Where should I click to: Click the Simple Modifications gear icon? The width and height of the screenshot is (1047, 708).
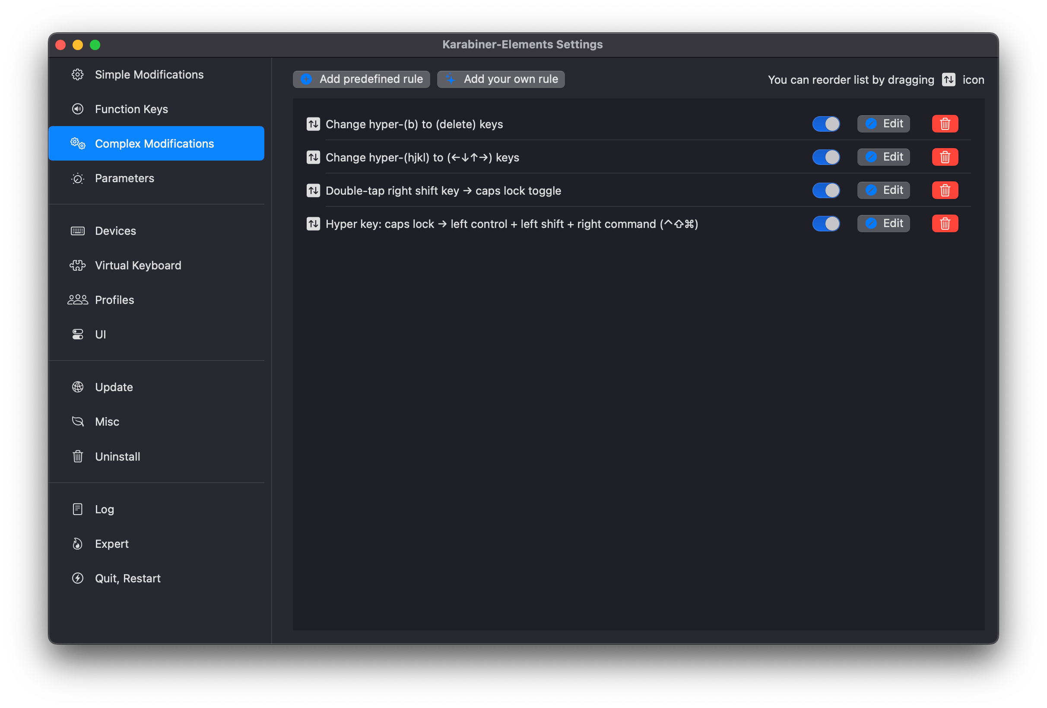(x=77, y=74)
